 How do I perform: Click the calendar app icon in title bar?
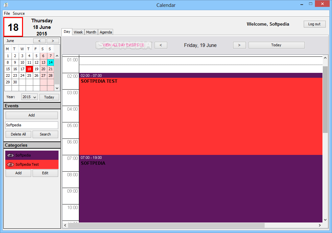point(6,5)
